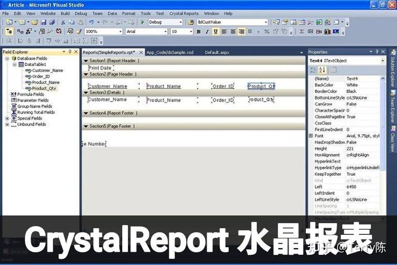
Task: Click the Format Painter brush icon
Action: [79, 32]
